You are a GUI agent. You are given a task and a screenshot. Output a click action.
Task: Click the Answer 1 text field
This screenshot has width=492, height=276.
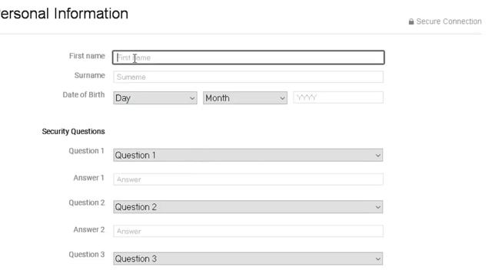(248, 179)
